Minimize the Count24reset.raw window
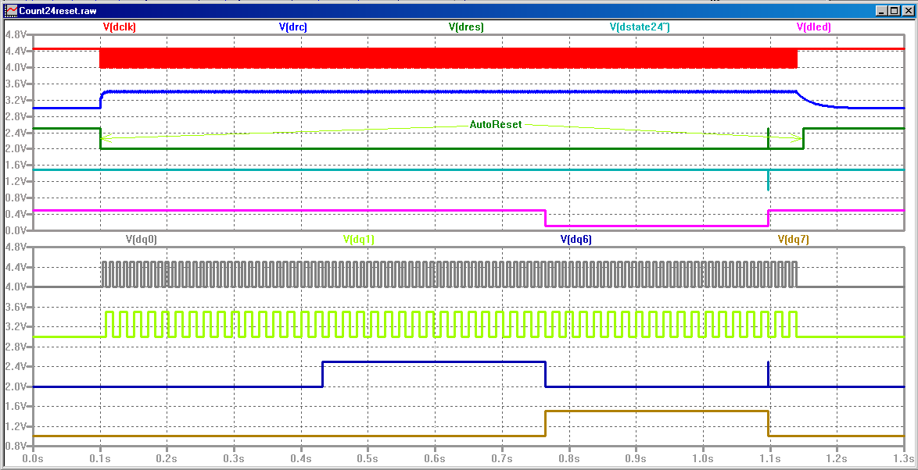 (x=882, y=10)
